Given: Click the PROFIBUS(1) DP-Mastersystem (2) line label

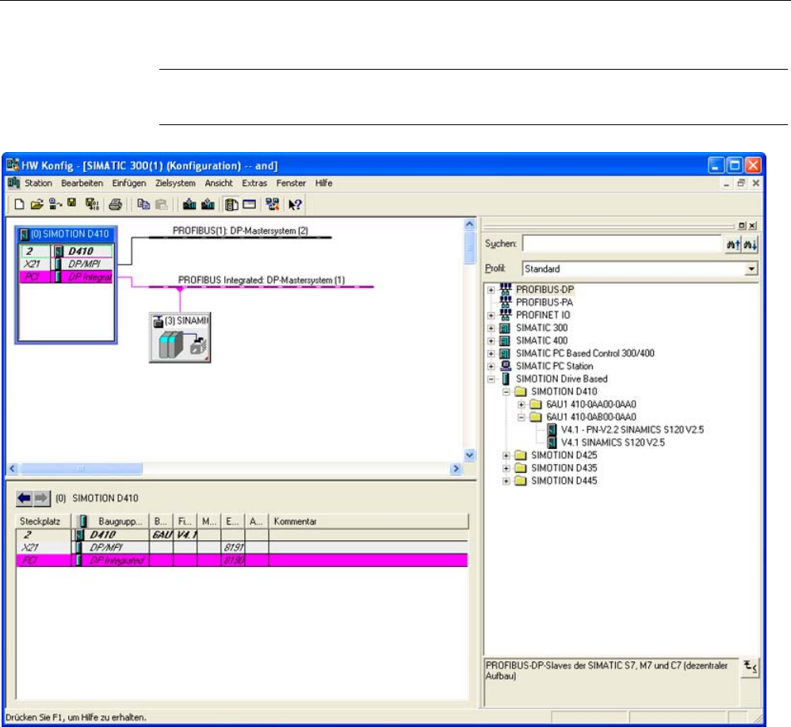Looking at the screenshot, I should point(241,231).
